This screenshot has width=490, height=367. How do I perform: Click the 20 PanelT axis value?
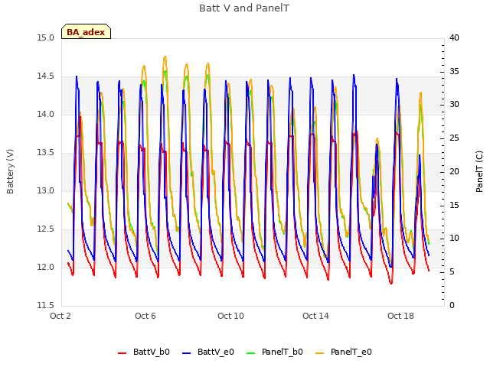pyautogui.click(x=454, y=171)
